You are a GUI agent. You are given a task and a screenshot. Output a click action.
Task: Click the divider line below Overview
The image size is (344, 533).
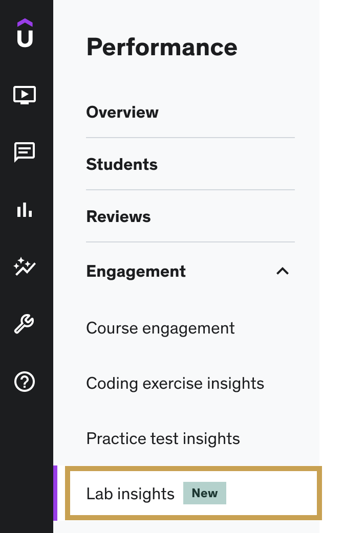click(x=190, y=138)
